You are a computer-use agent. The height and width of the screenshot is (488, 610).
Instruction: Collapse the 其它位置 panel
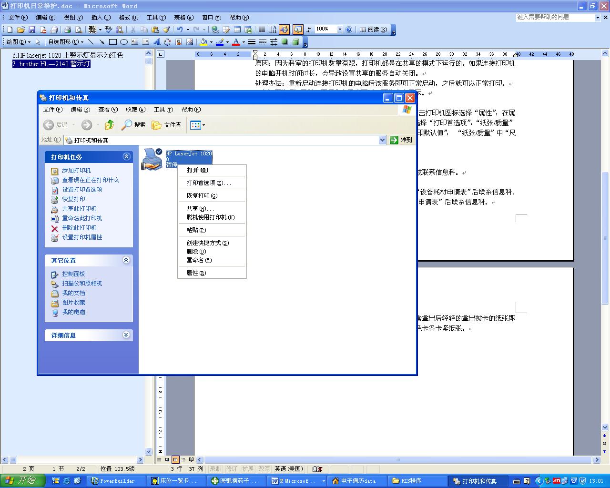pyautogui.click(x=126, y=260)
